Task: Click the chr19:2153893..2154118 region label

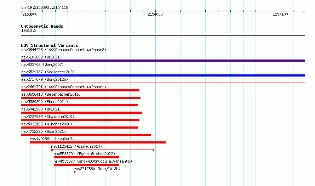Action: (45, 8)
